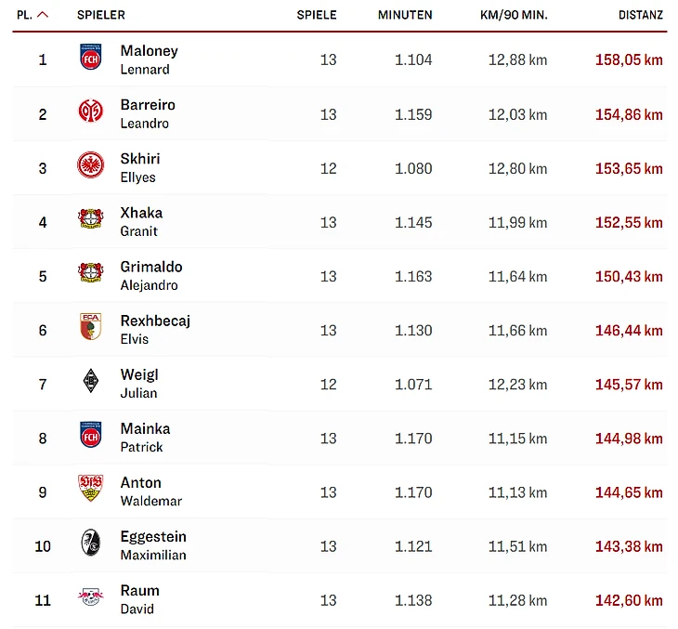Sort table by SPIELE column
The width and height of the screenshot is (678, 629).
tap(317, 15)
